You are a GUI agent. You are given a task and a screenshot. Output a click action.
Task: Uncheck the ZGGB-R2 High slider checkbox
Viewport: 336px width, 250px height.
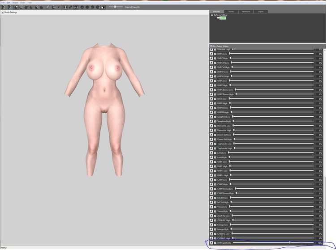click(215, 220)
